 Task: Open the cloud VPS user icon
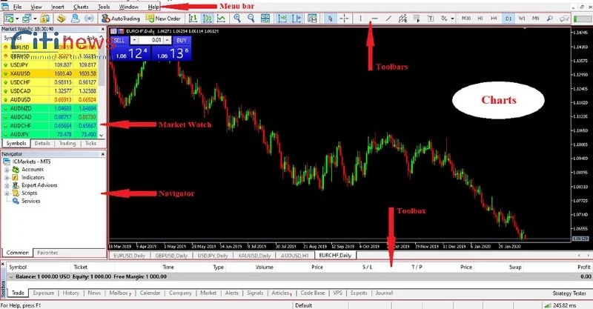76,18
